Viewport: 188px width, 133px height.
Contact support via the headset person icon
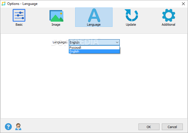click(18, 127)
